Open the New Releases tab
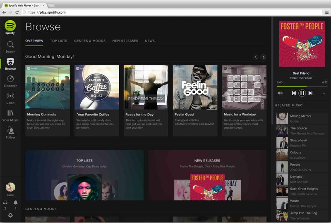331x223 pixels. (125, 41)
